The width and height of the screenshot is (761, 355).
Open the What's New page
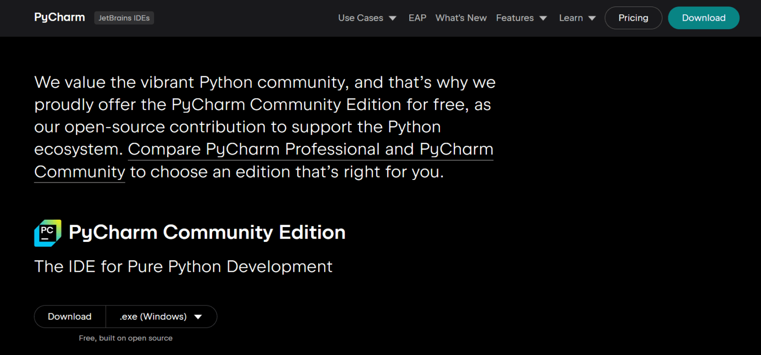pos(461,18)
